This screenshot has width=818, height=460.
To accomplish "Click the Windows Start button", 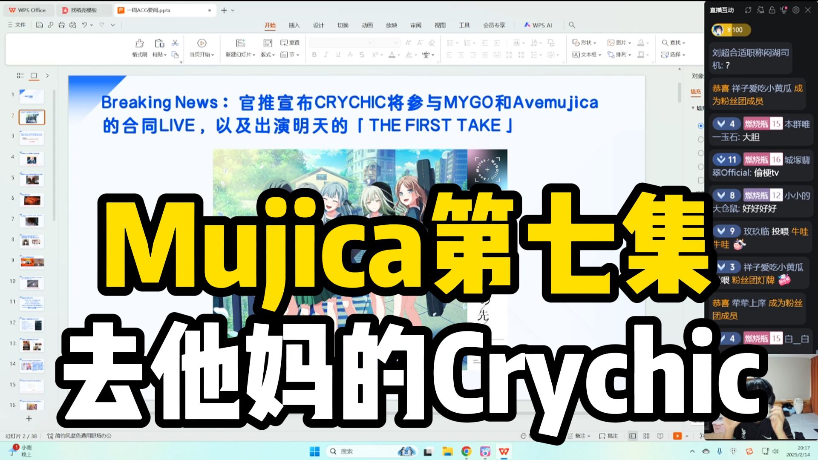I will [x=314, y=451].
